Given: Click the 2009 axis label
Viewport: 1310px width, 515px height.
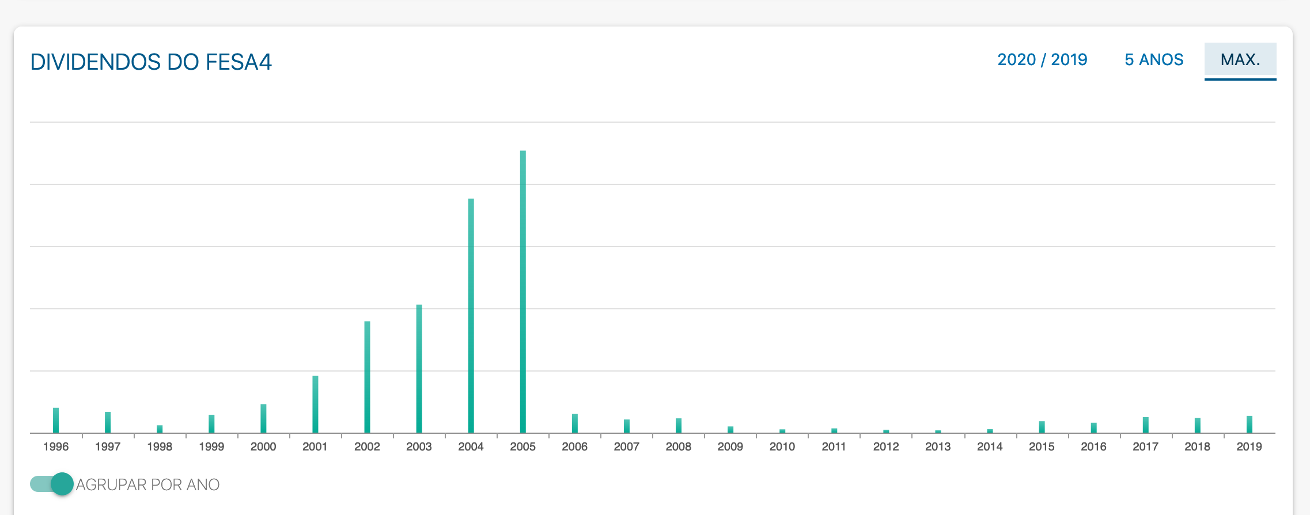Looking at the screenshot, I should pos(730,446).
